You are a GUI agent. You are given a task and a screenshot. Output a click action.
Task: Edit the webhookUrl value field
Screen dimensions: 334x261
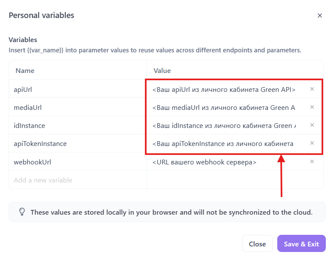pos(224,162)
